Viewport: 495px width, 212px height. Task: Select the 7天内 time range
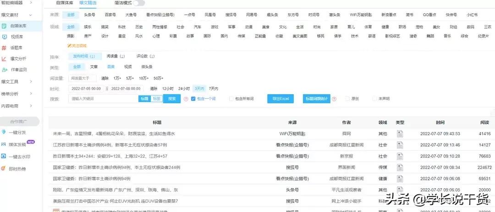point(214,89)
